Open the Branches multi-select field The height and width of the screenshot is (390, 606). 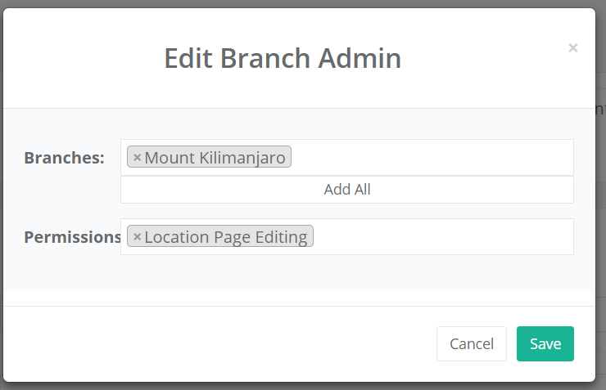pyautogui.click(x=347, y=157)
